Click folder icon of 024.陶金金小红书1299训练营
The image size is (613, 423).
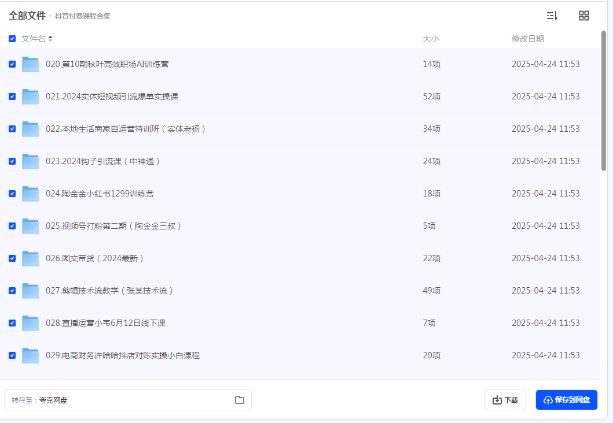(x=30, y=194)
